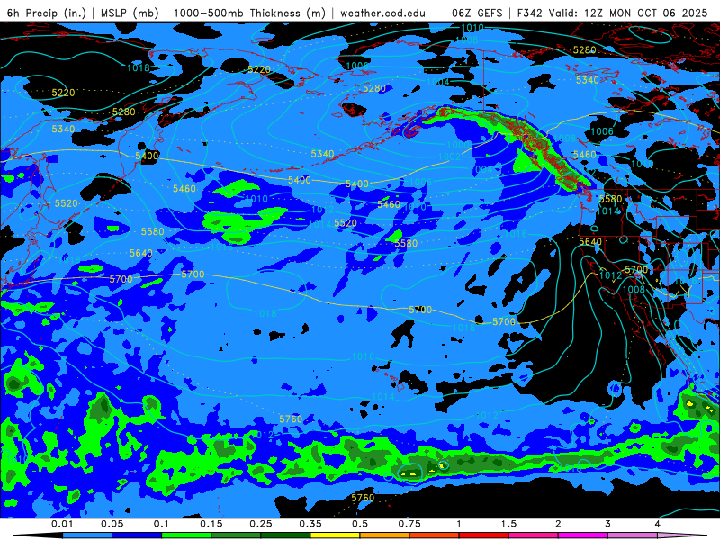Screen dimensions: 720x540
Task: Click the '6h Precip (in.)' header label
Action: pos(47,13)
